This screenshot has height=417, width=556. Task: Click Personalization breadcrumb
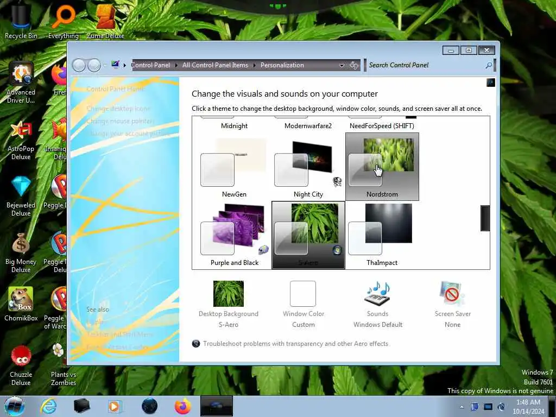282,65
